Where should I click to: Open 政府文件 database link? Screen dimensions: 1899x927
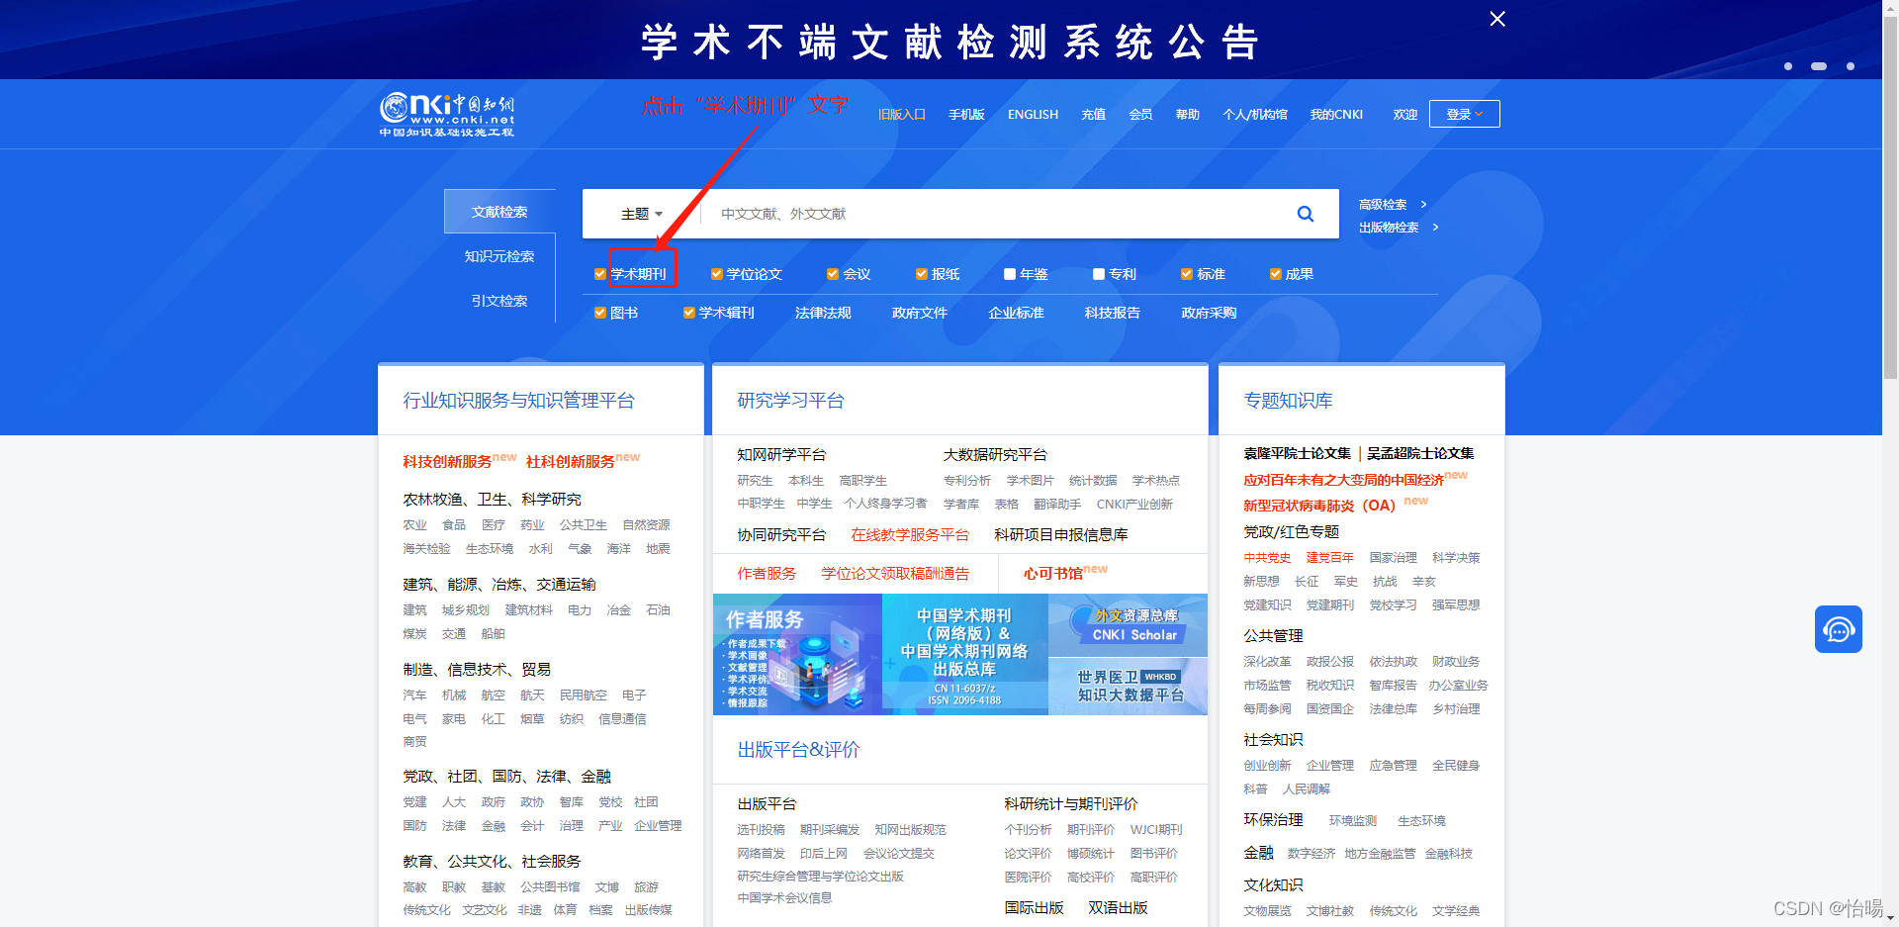920,313
